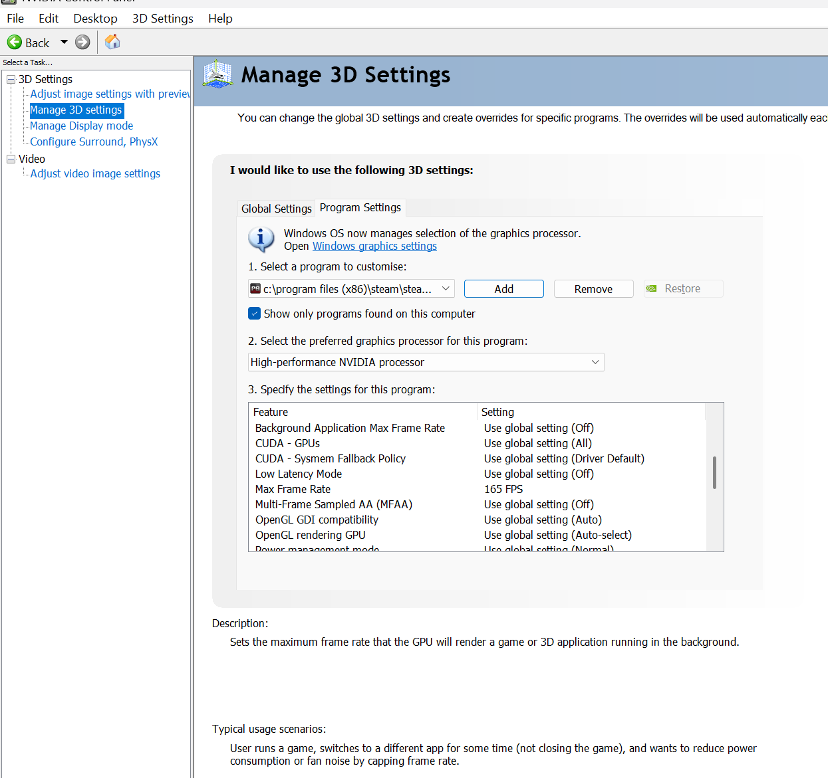
Task: Click the Remove button
Action: coord(593,289)
